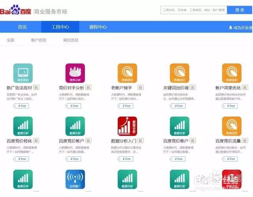Click the Baidu paw logo
This screenshot has width=253, height=197.
(x=15, y=9)
